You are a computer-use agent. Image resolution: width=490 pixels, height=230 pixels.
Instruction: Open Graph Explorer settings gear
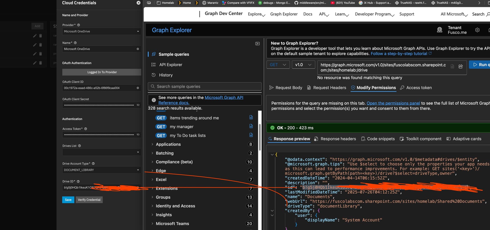click(477, 30)
